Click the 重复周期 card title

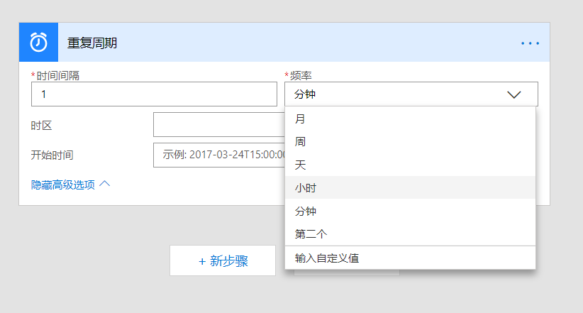click(x=92, y=43)
